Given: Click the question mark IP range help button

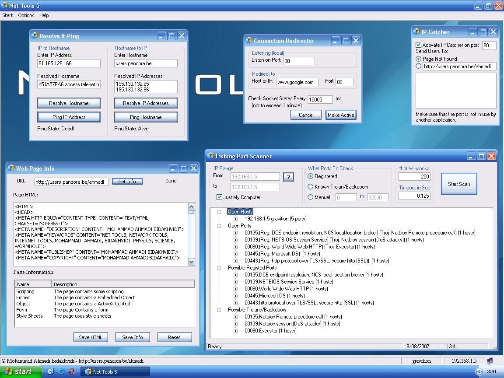Looking at the screenshot, I should click(x=288, y=177).
